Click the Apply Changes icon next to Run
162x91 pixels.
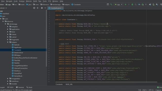(129, 5)
